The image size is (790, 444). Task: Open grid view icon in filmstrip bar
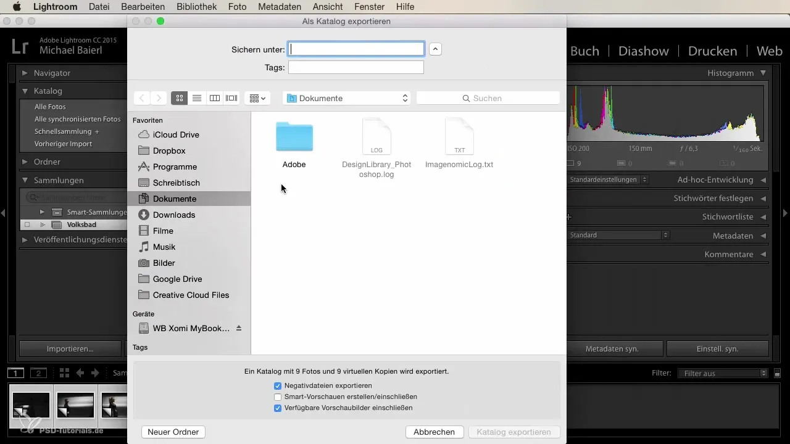(65, 373)
